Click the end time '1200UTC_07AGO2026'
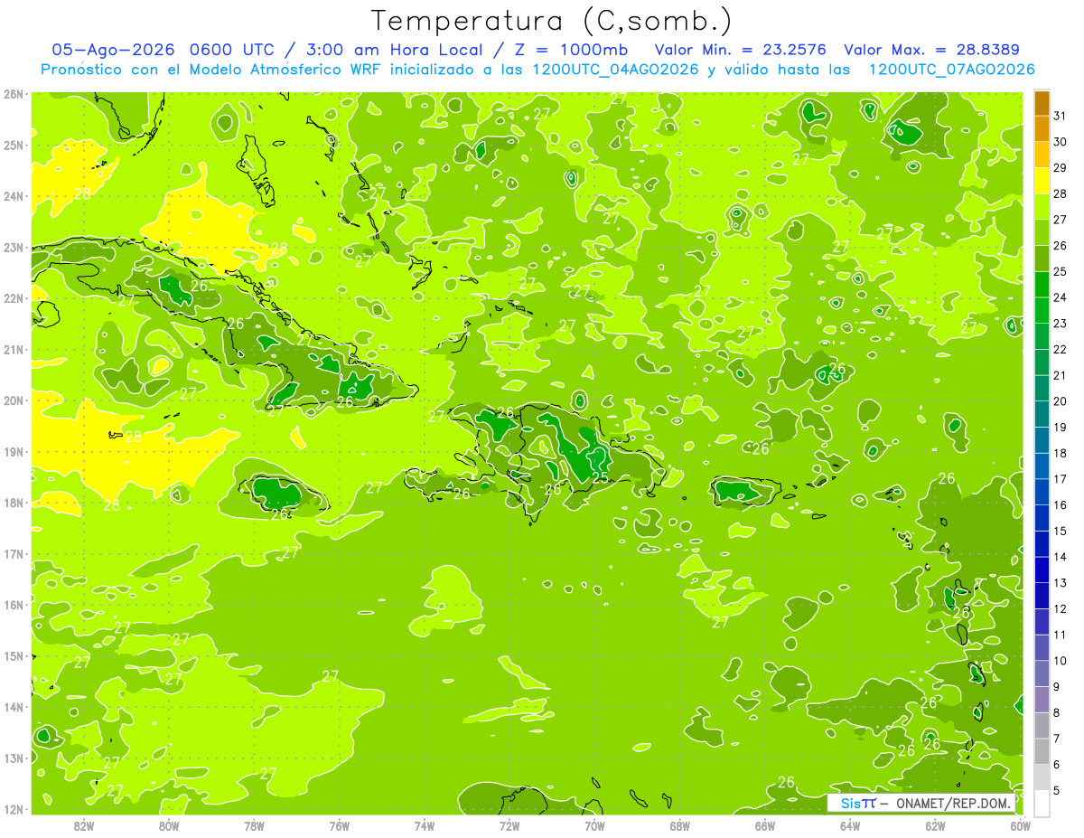Image resolution: width=1084 pixels, height=838 pixels. pos(951,70)
